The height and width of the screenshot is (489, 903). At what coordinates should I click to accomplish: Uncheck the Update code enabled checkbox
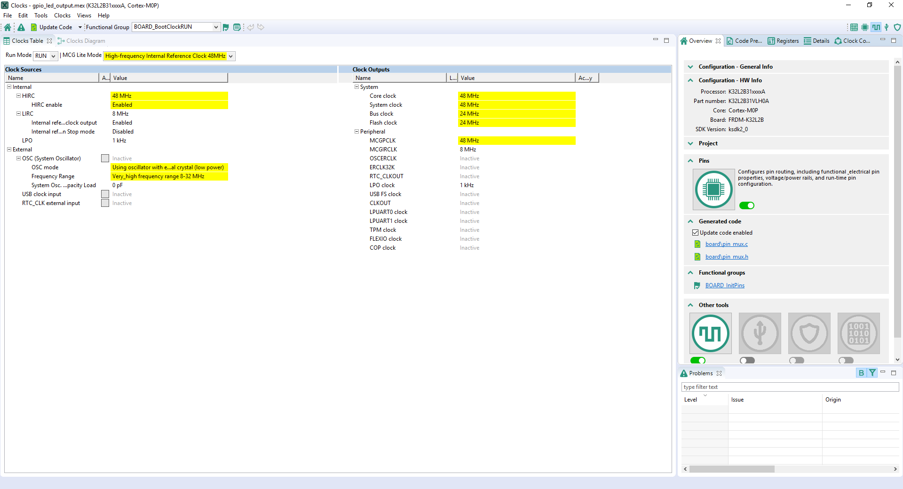coord(695,233)
